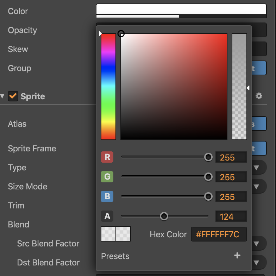This screenshot has height=276, width=276.
Task: Open the Dst Blend Factor dropdown
Action: [x=259, y=263]
